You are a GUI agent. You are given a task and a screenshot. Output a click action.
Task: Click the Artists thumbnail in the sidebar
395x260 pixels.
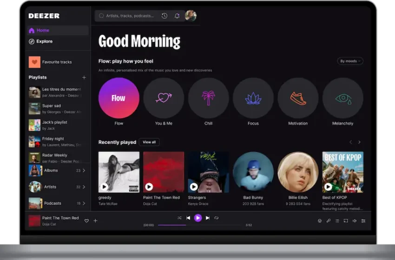tap(35, 187)
